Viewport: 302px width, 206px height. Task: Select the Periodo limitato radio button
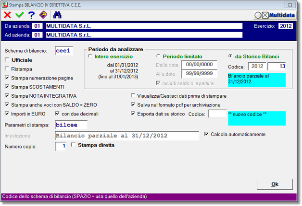click(x=158, y=56)
